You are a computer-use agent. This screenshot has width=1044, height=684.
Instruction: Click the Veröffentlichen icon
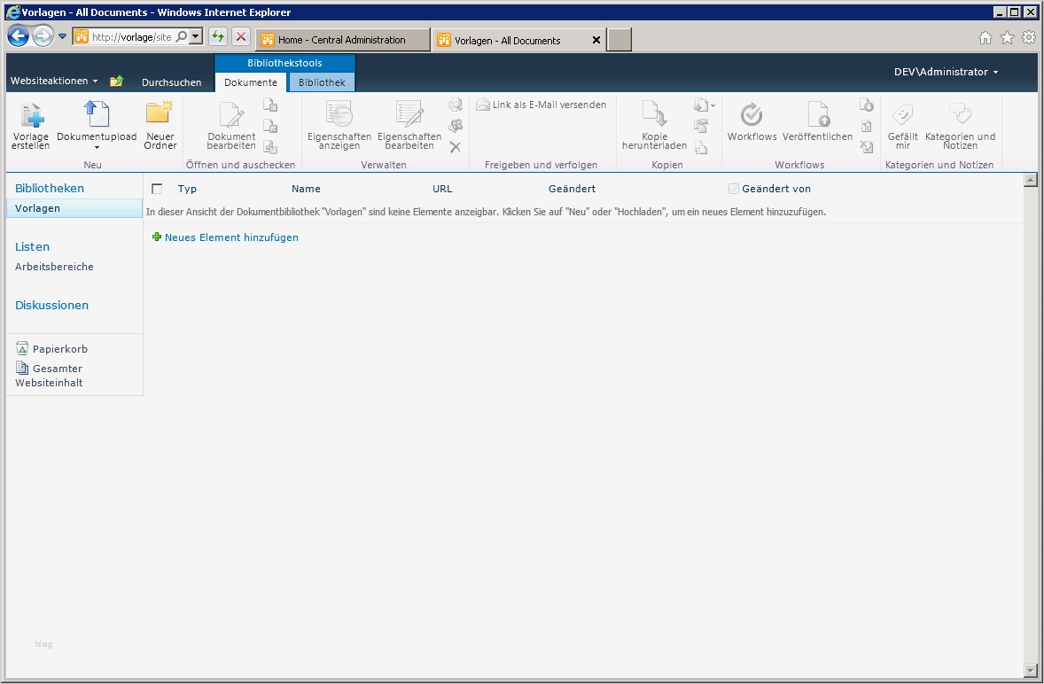818,113
